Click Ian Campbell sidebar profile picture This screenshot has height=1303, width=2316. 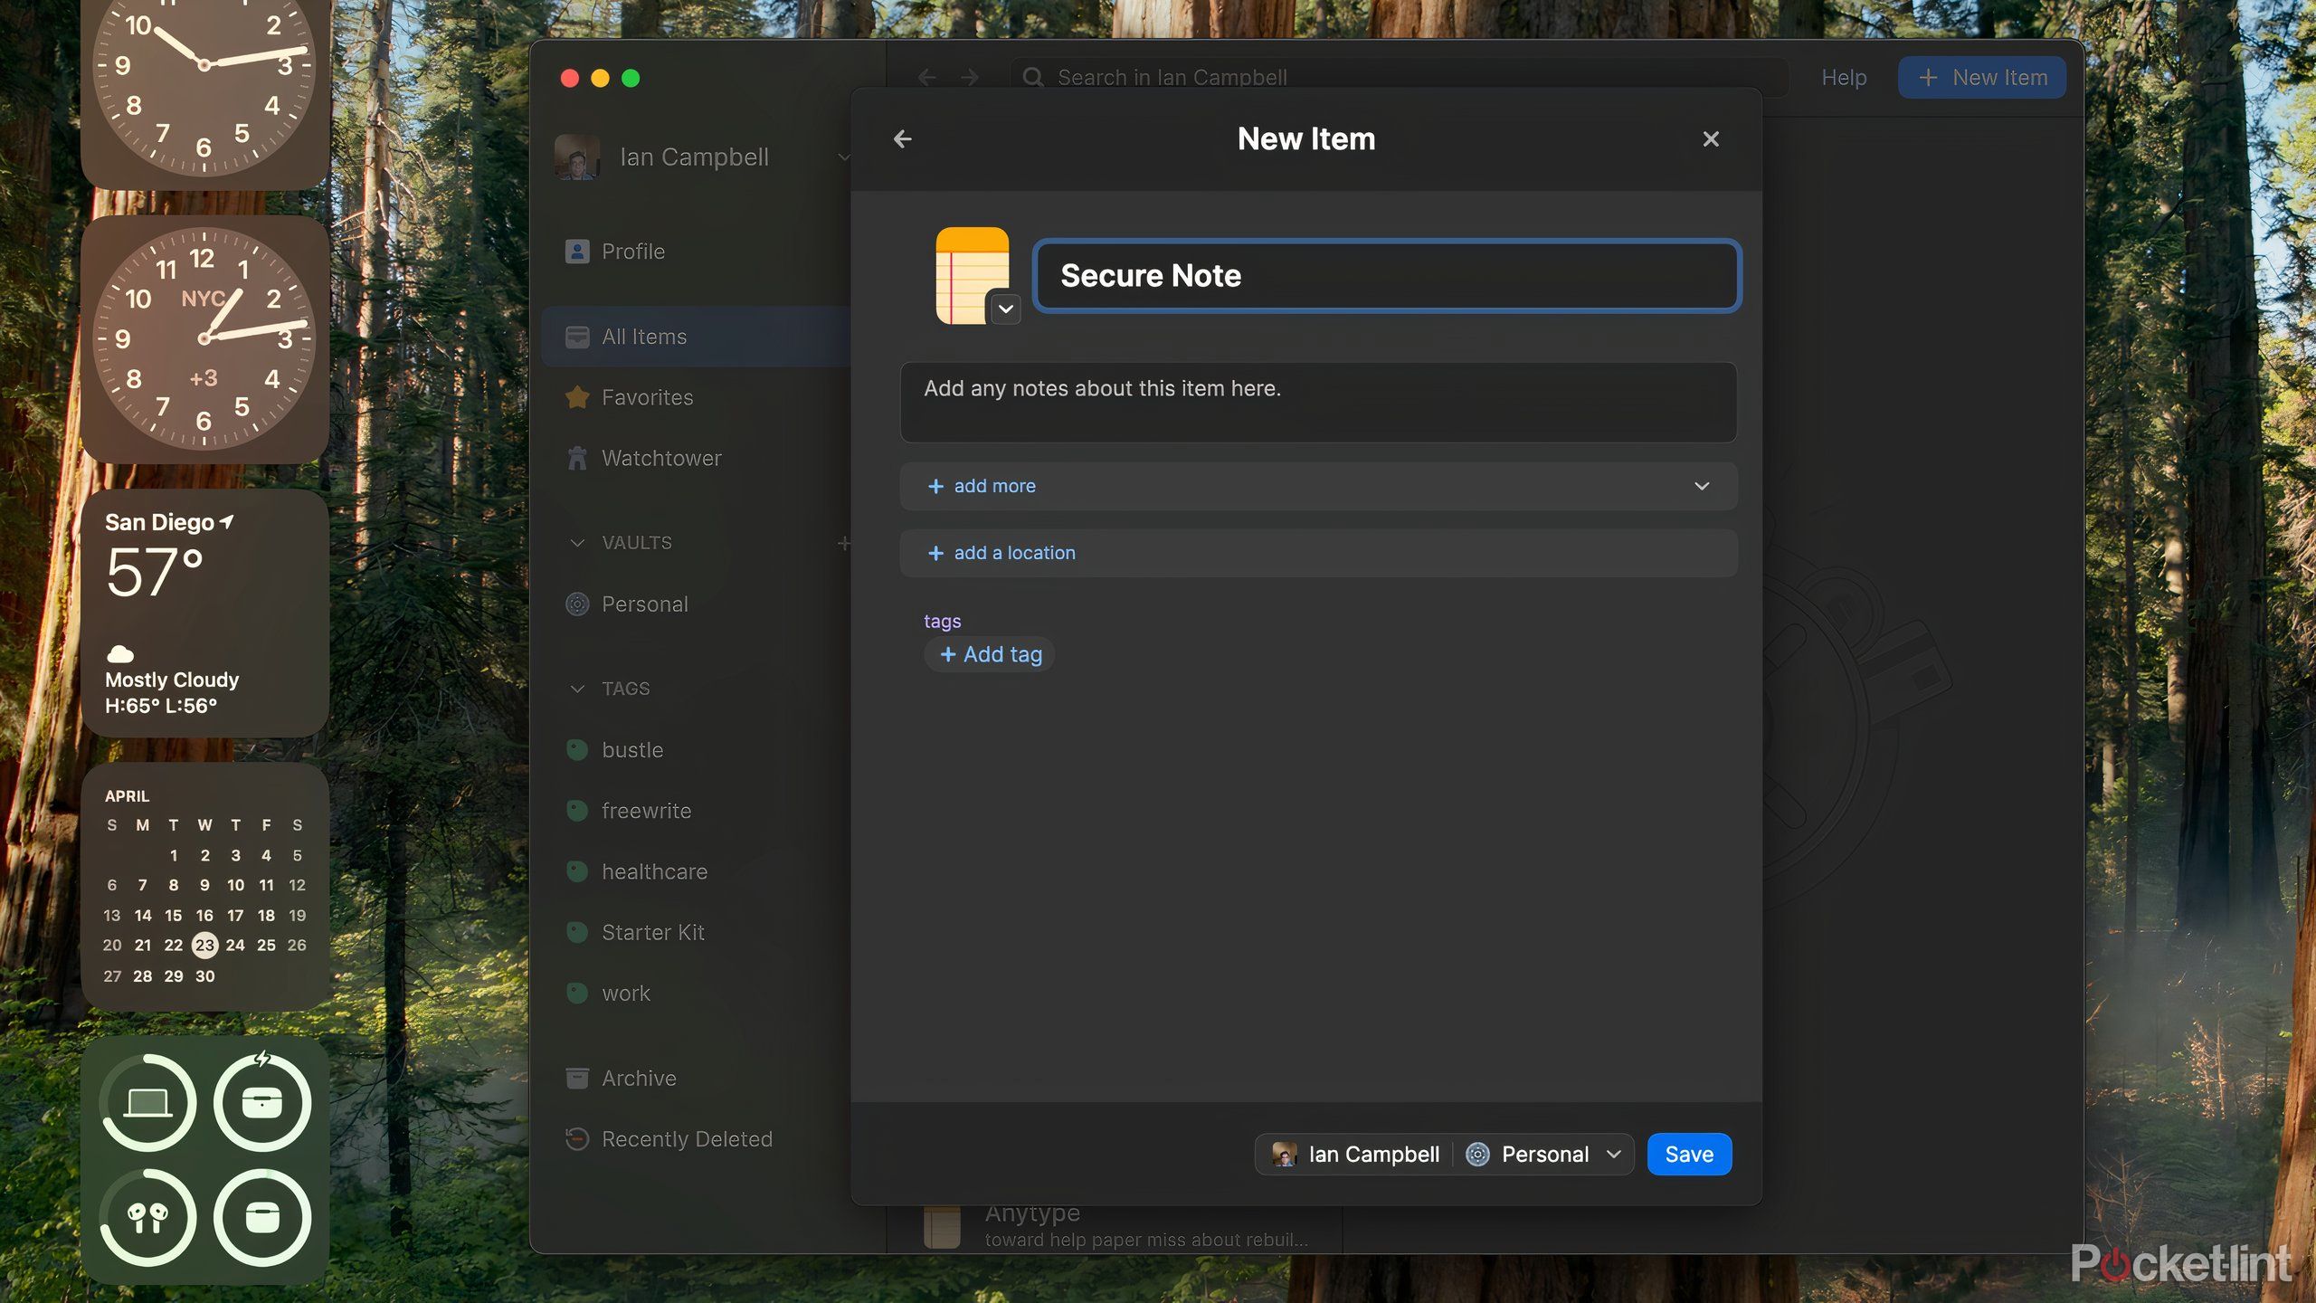tap(577, 157)
